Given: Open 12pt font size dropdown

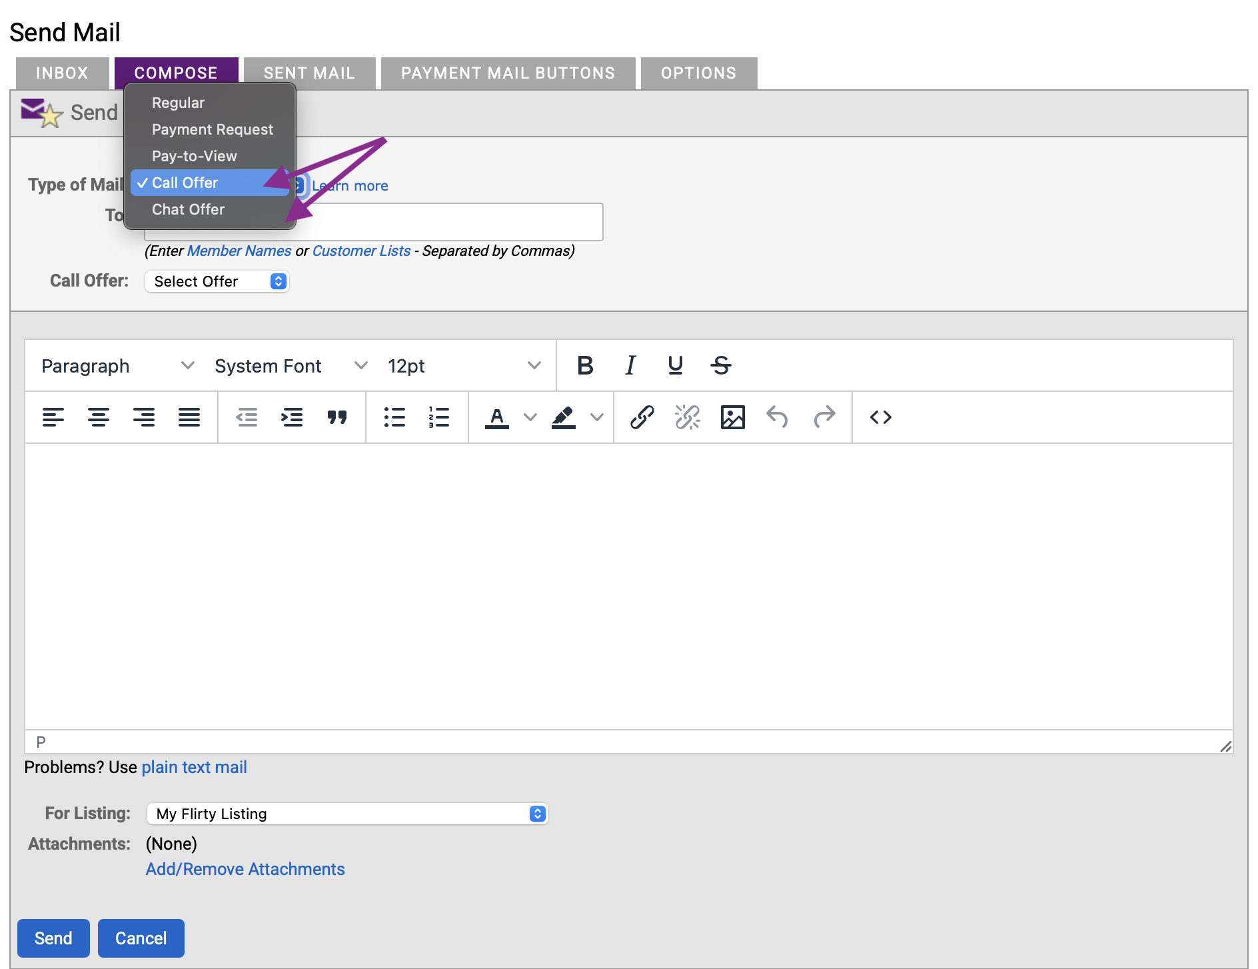Looking at the screenshot, I should pos(464,366).
